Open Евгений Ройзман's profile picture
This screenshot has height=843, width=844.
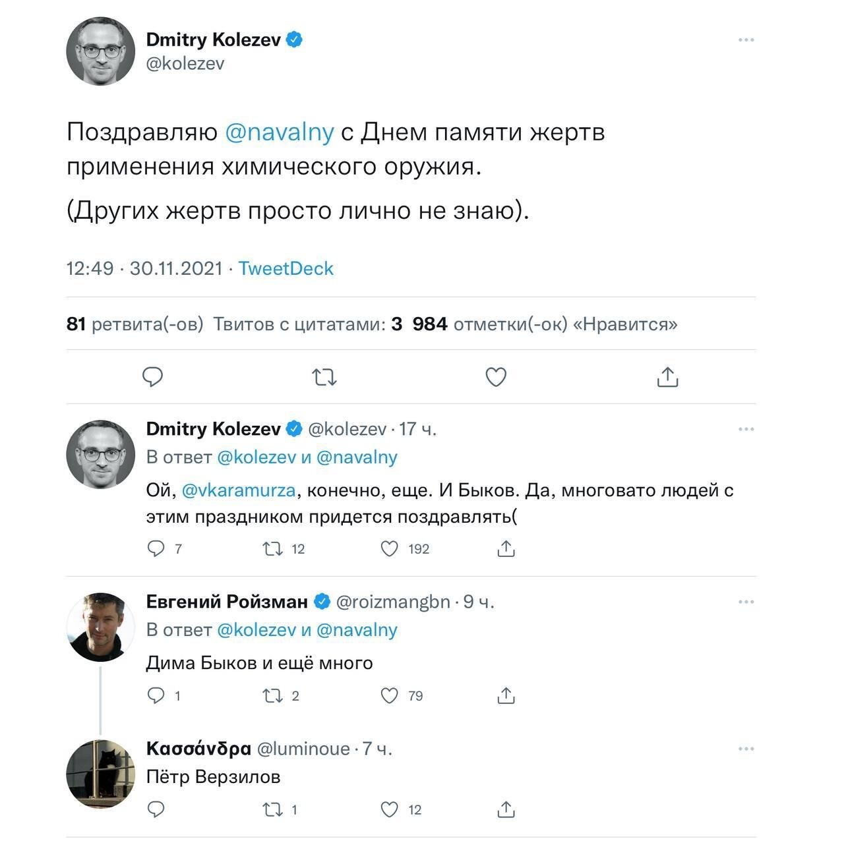(100, 627)
